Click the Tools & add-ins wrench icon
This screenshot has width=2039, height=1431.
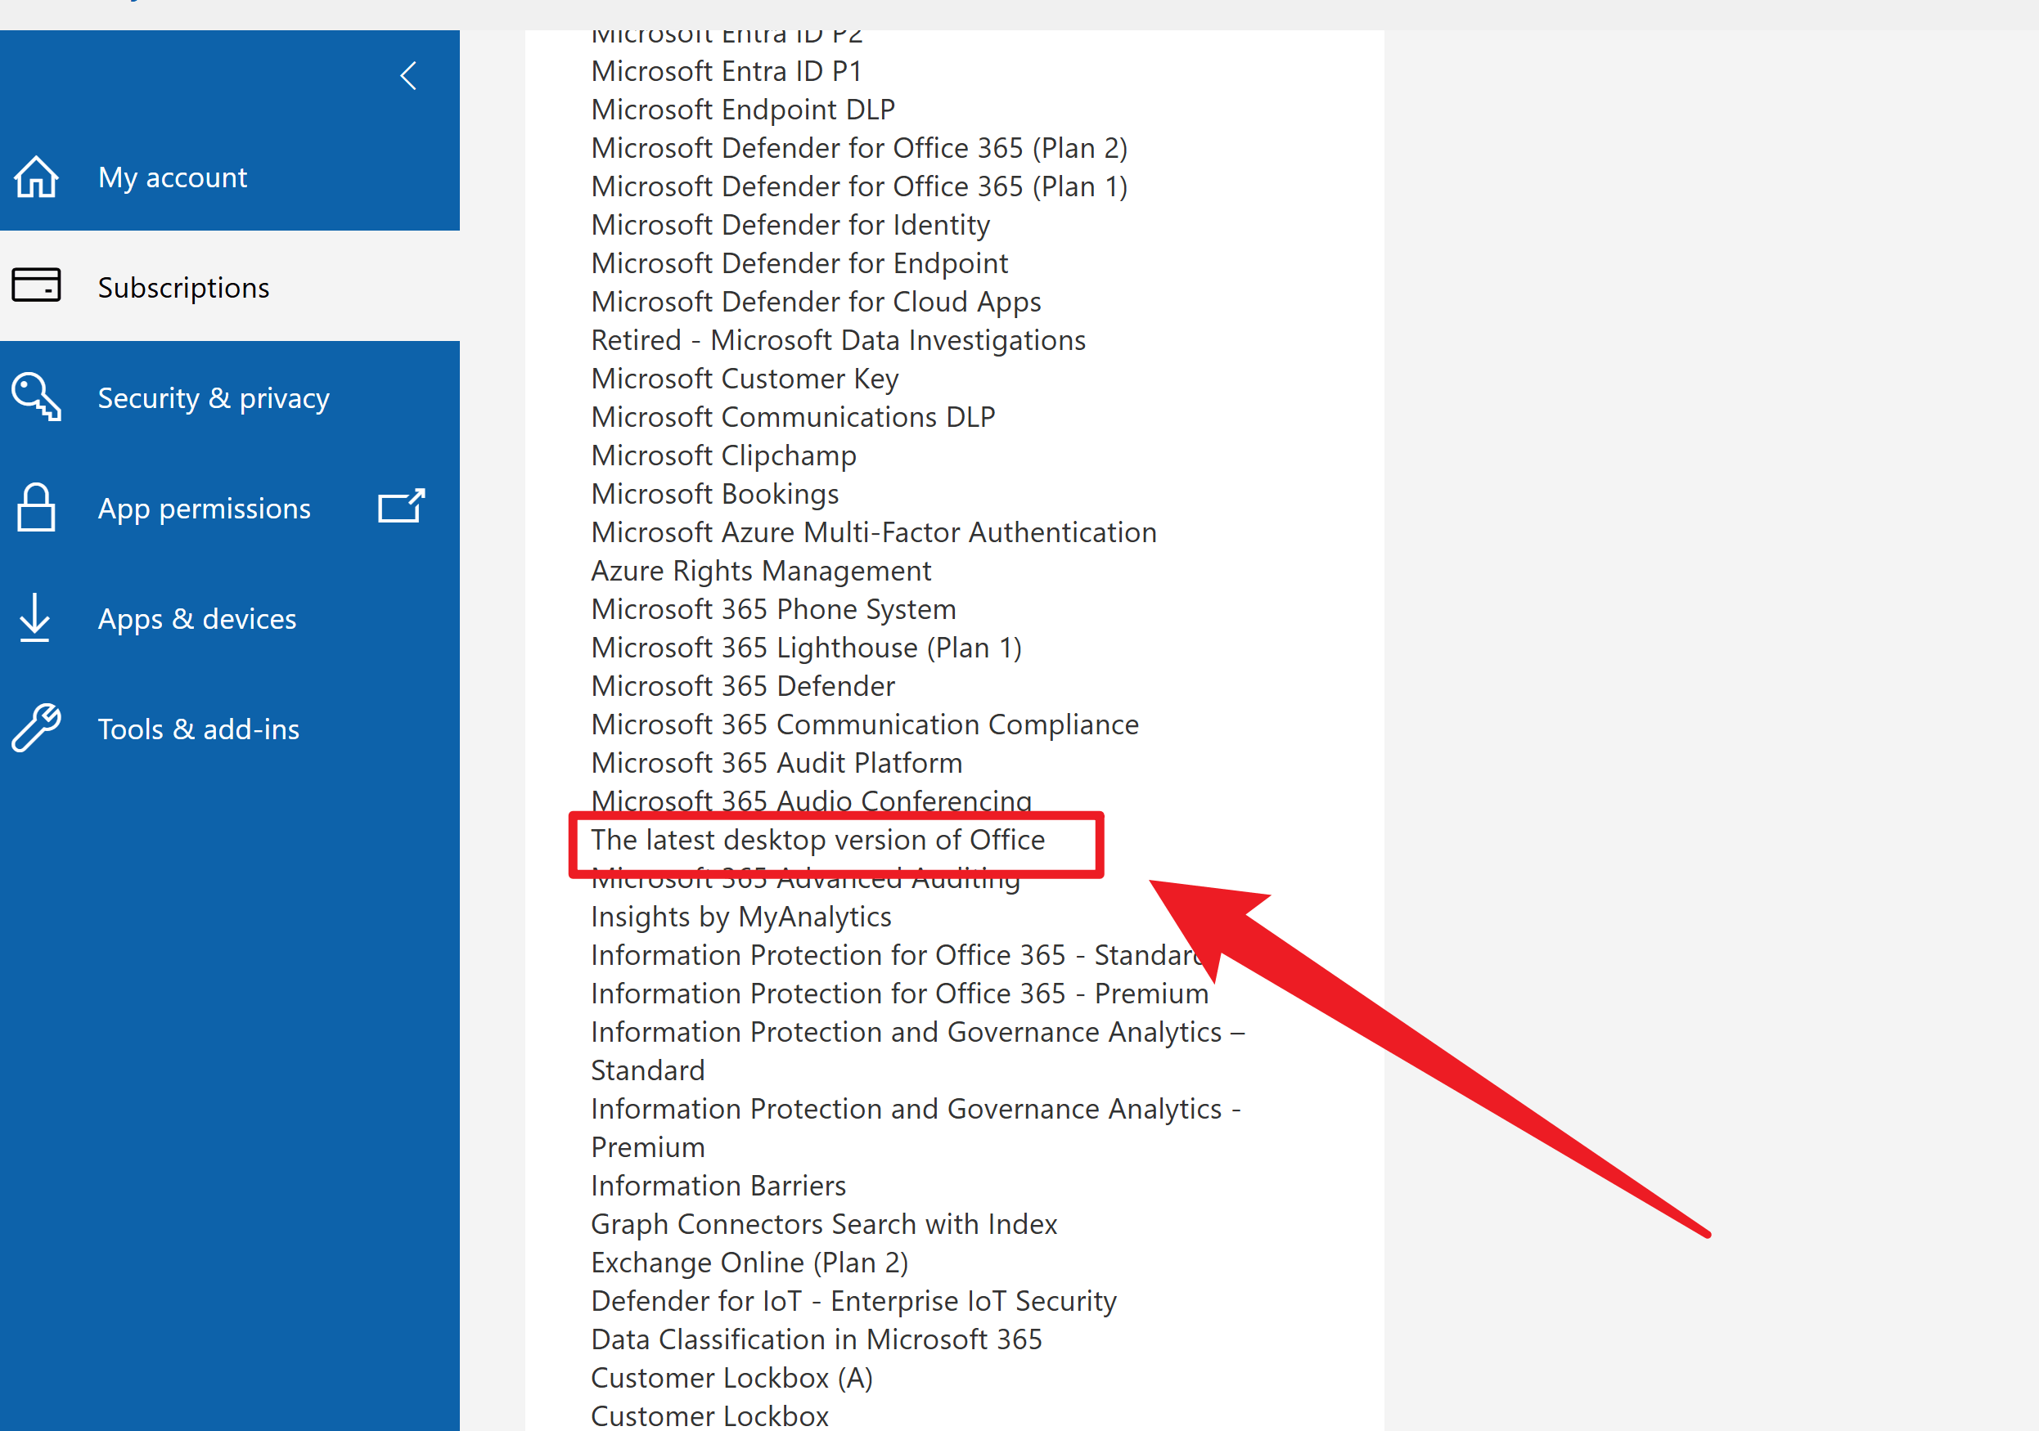[36, 728]
